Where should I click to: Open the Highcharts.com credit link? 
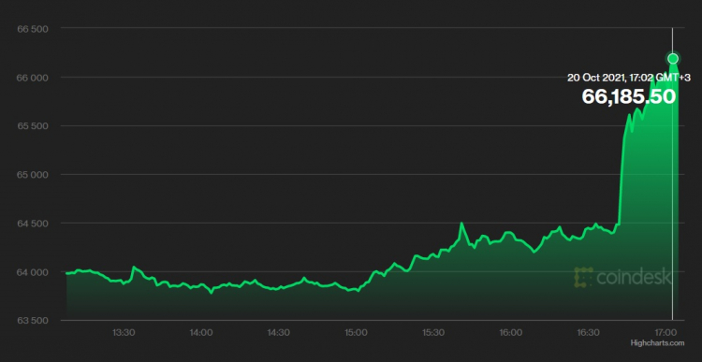click(x=657, y=343)
